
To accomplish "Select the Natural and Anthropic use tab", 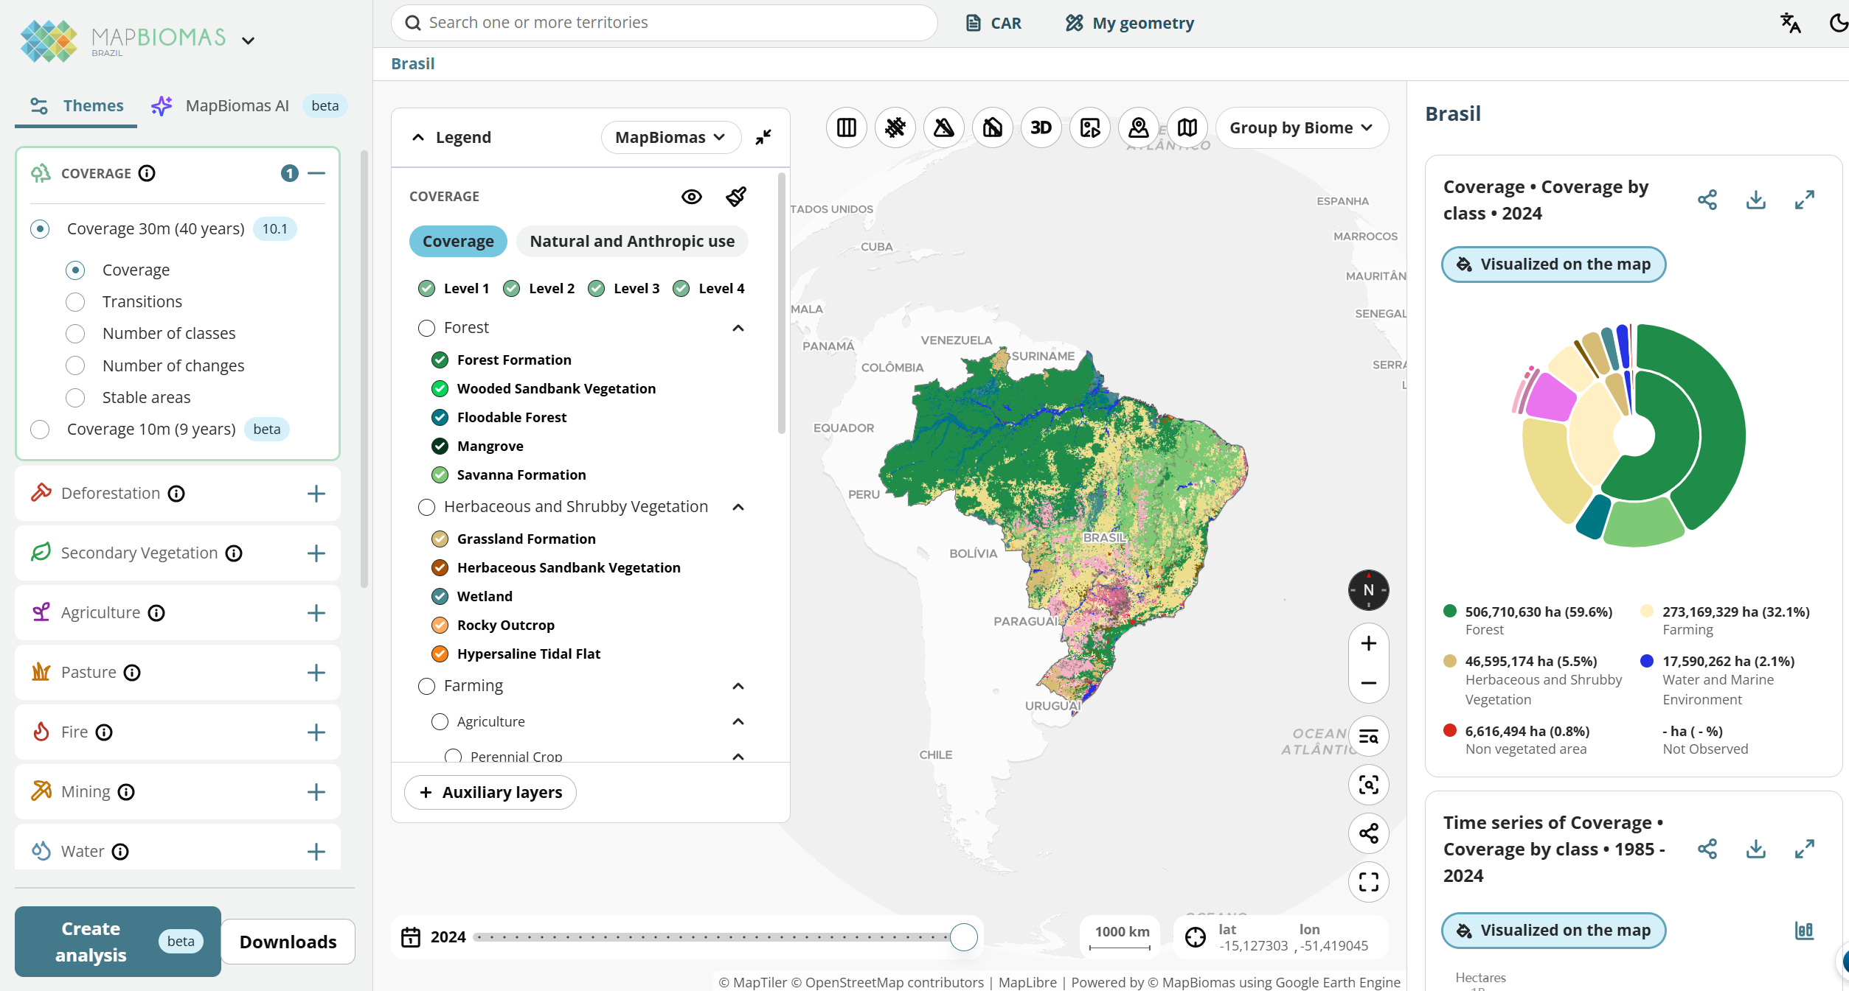I will 632,242.
